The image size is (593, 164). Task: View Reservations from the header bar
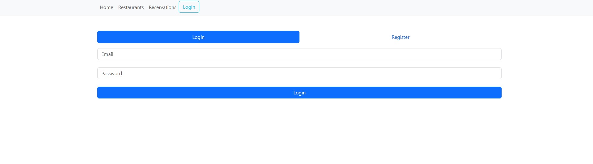pyautogui.click(x=163, y=7)
